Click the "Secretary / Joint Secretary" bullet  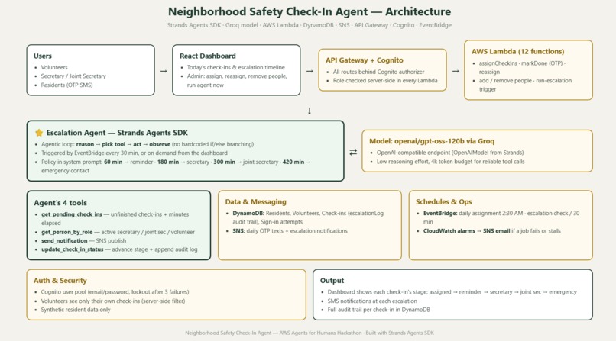pos(73,76)
